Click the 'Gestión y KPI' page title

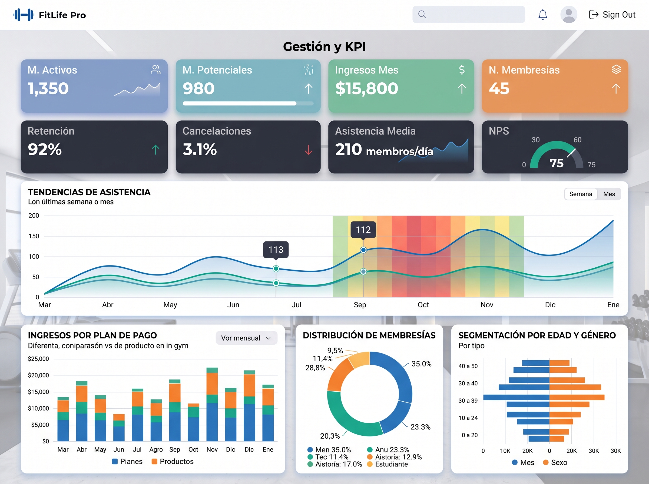pos(324,46)
